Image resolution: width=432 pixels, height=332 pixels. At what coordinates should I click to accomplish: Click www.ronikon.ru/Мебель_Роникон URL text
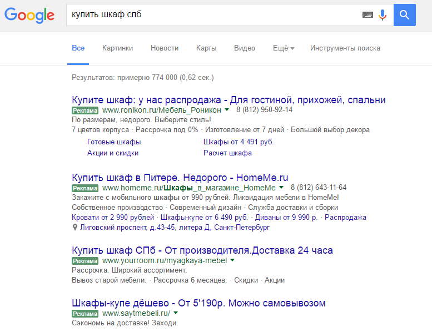(162, 110)
